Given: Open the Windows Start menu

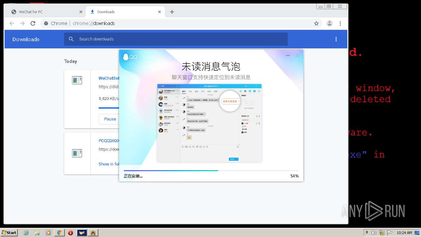Looking at the screenshot, I should coord(9,233).
